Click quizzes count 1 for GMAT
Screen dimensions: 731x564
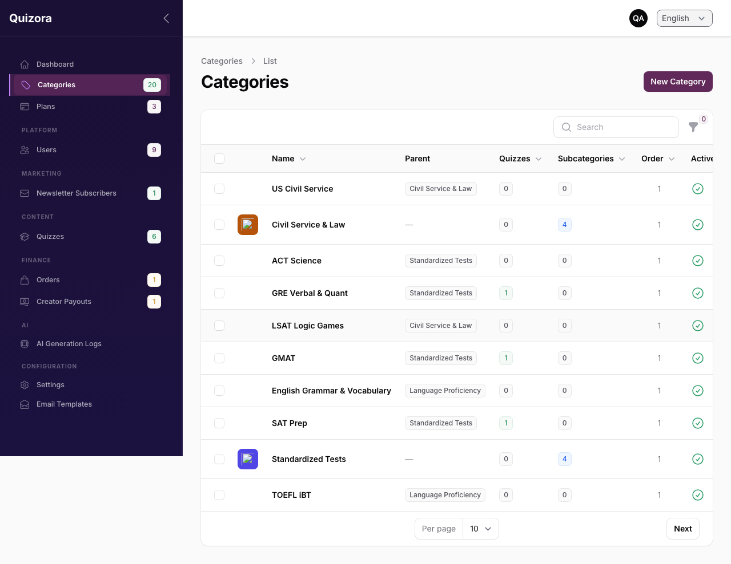tap(506, 358)
